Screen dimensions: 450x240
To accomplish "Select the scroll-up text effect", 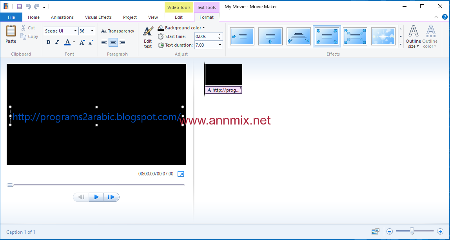I will point(270,36).
